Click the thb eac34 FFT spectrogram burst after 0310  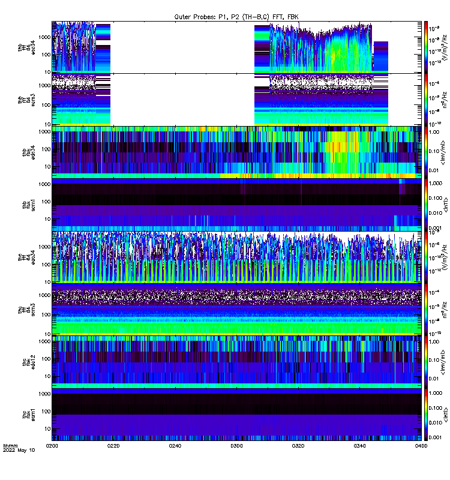point(321,49)
